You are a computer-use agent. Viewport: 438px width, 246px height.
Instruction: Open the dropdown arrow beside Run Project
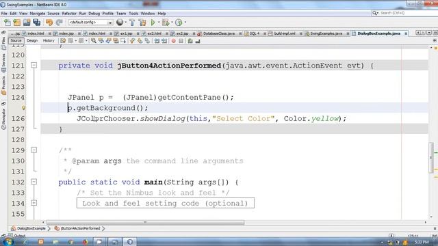(x=159, y=23)
